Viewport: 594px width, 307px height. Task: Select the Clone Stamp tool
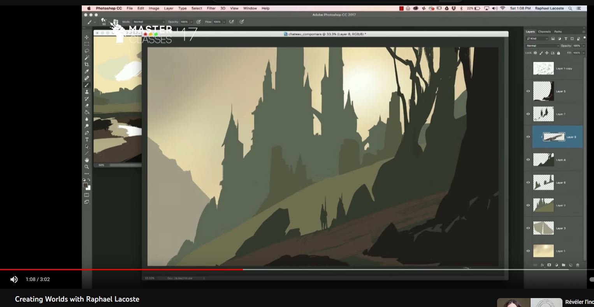coord(87,92)
